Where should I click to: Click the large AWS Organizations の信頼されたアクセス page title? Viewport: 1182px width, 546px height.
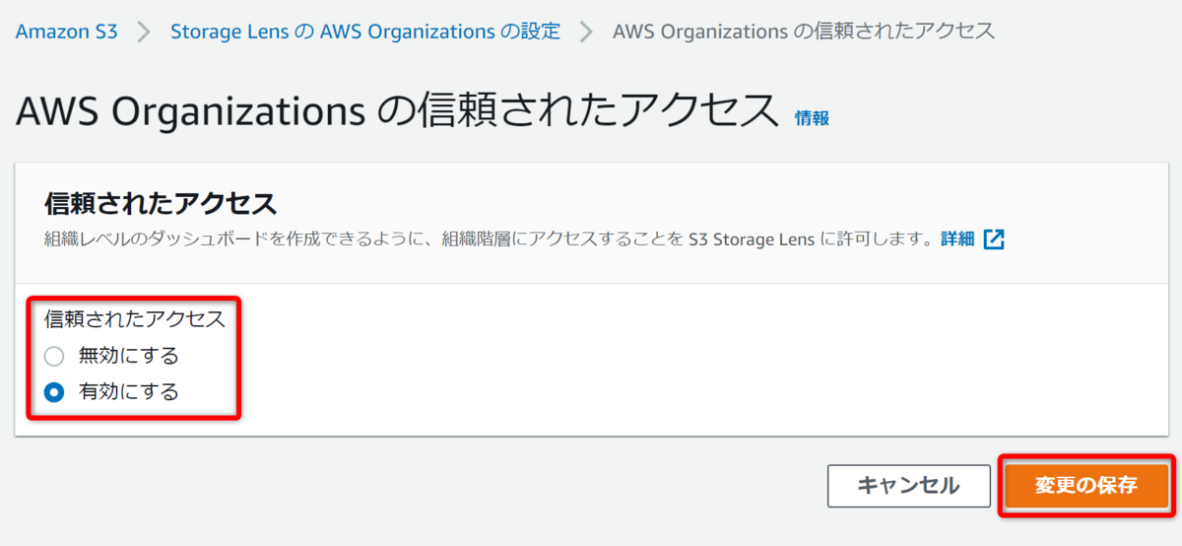point(397,112)
